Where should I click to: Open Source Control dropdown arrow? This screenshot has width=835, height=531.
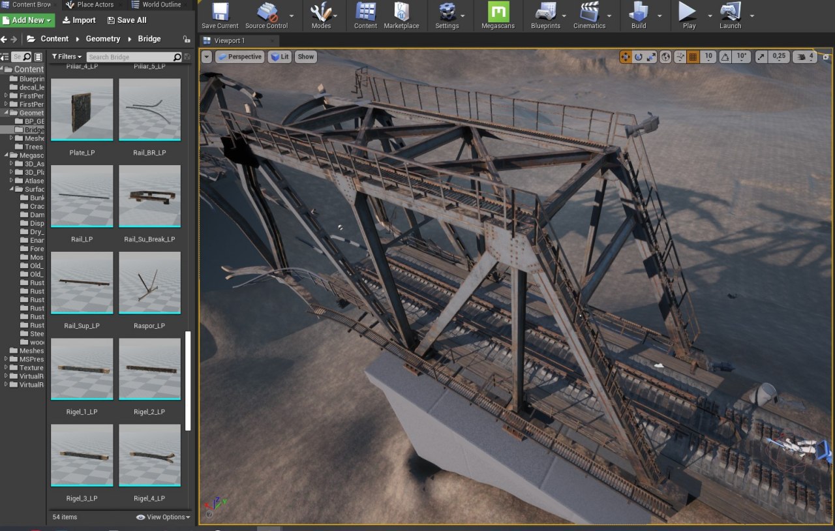pos(292,15)
